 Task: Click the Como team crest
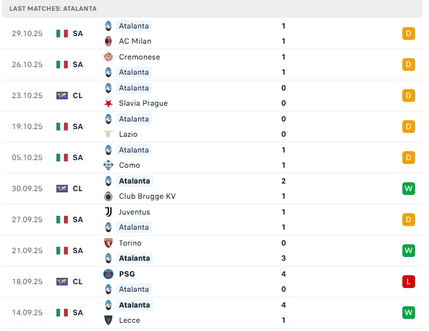(108, 165)
